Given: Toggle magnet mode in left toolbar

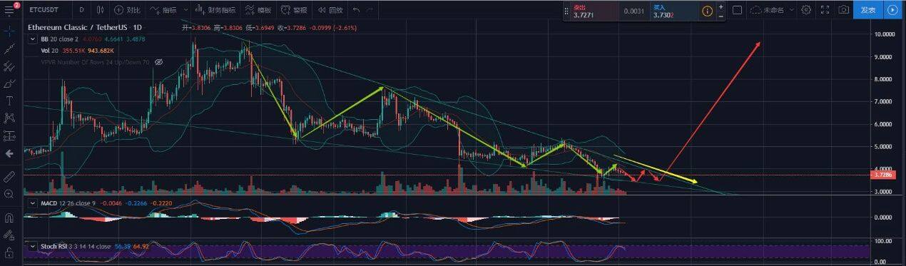Looking at the screenshot, I should [9, 218].
